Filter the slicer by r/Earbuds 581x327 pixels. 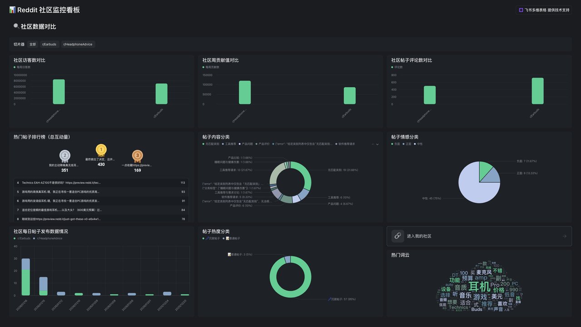49,45
